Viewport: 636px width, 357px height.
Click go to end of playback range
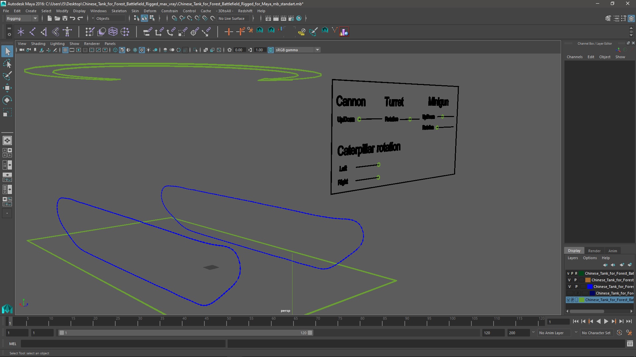point(629,321)
